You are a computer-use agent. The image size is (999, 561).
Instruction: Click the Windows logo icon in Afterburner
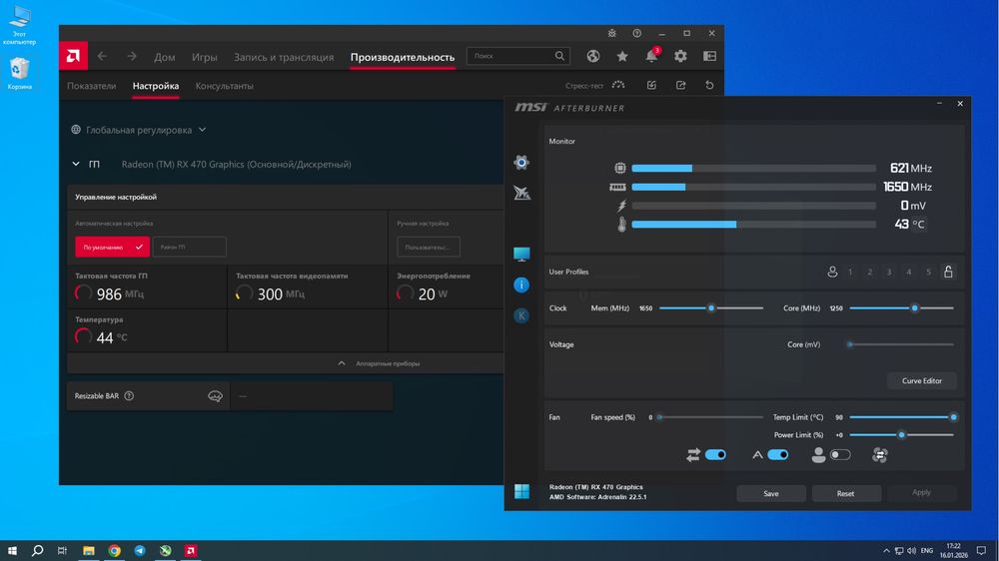click(521, 491)
